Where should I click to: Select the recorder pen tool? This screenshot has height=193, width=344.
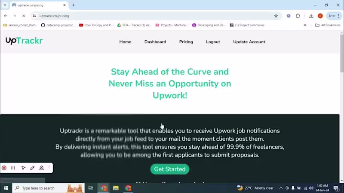[x=32, y=168]
